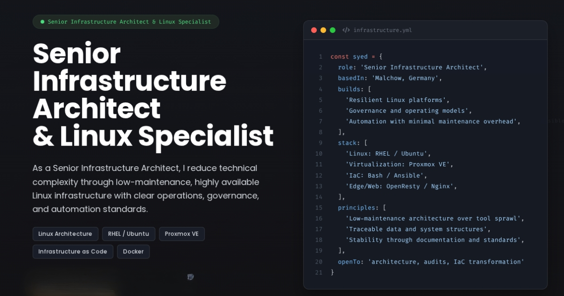Click the "builds: [" code line
564x296 pixels.
point(354,89)
